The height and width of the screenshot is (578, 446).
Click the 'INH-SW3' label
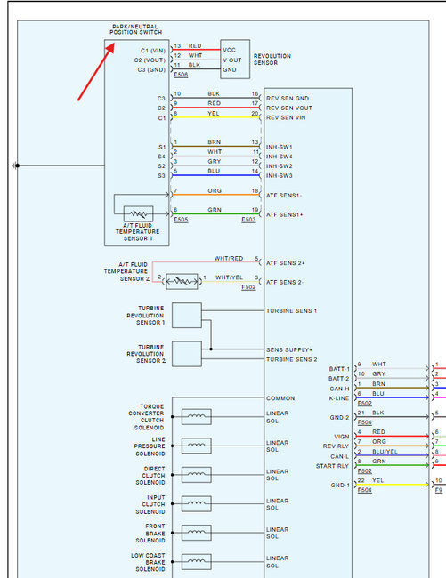point(280,176)
